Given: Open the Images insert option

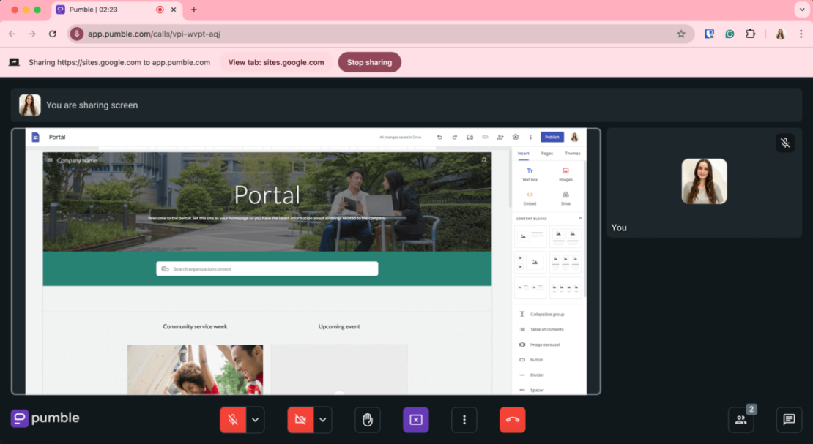Looking at the screenshot, I should [565, 173].
